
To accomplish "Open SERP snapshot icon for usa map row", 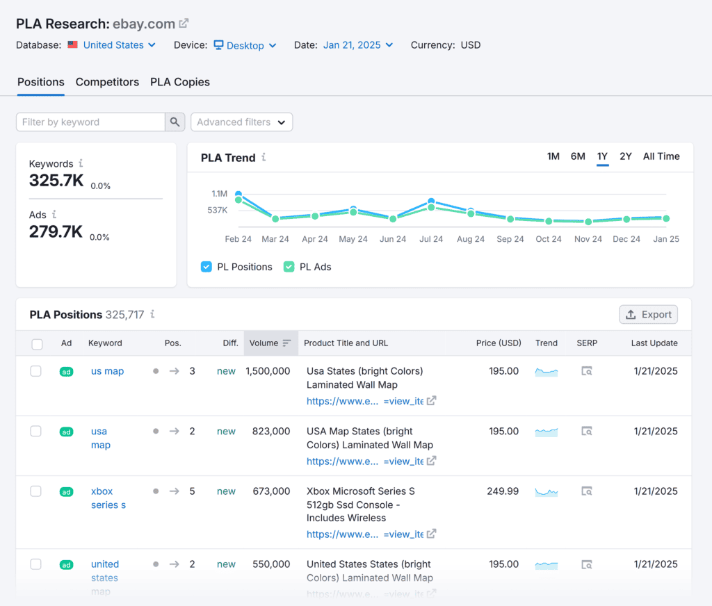I will point(587,432).
